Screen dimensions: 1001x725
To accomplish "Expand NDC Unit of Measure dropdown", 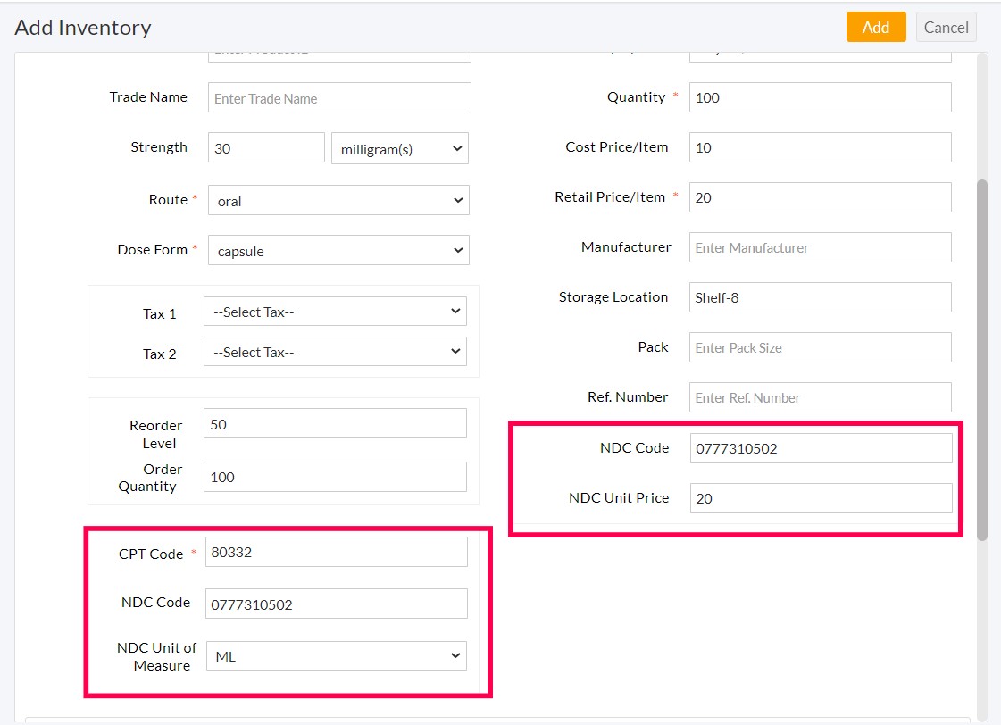I will point(337,656).
